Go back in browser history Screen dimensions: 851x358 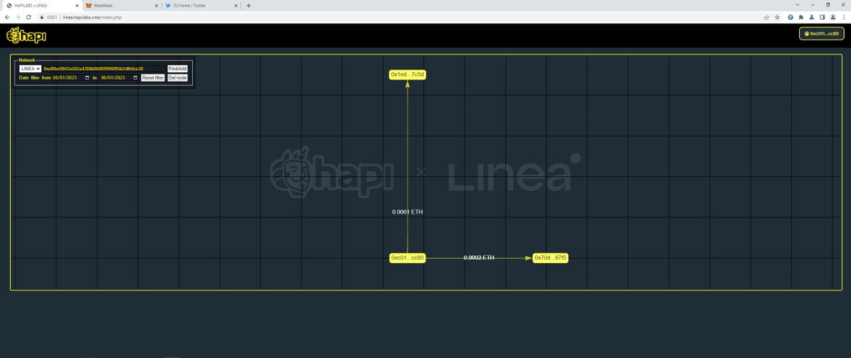pyautogui.click(x=7, y=17)
